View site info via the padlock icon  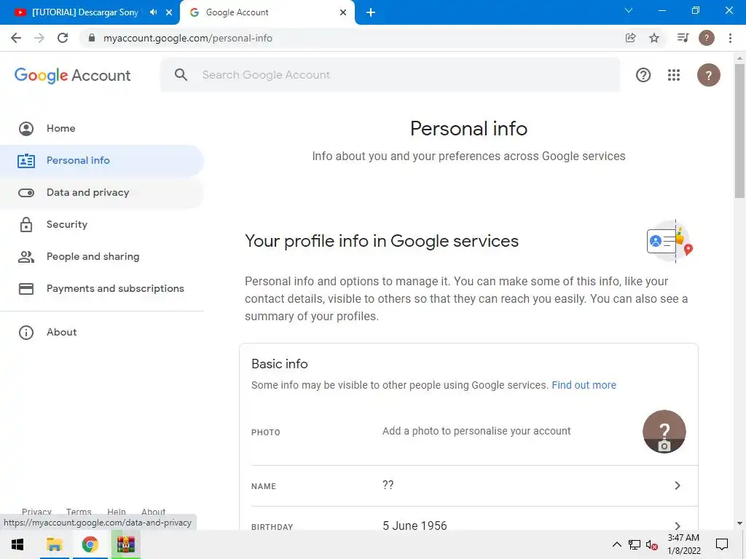92,38
